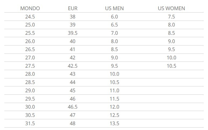Click Mondo size 31.5 cell
The height and width of the screenshot is (130, 208).
click(30, 123)
